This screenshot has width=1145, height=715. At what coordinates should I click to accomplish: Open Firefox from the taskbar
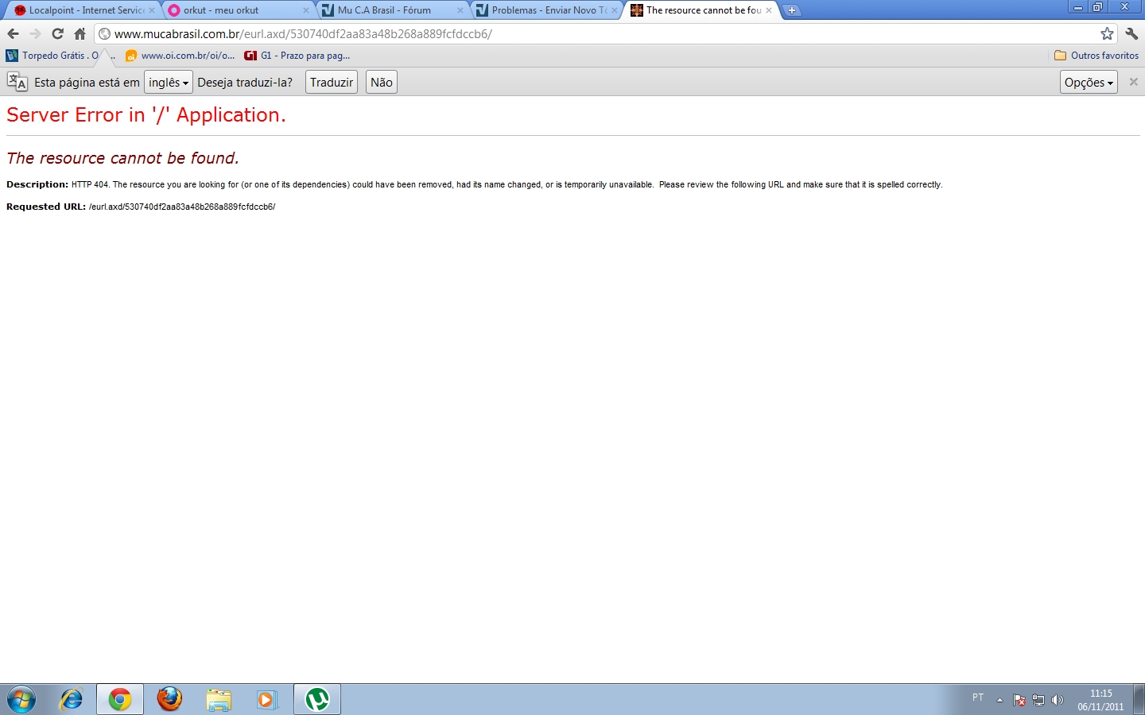[x=169, y=699]
